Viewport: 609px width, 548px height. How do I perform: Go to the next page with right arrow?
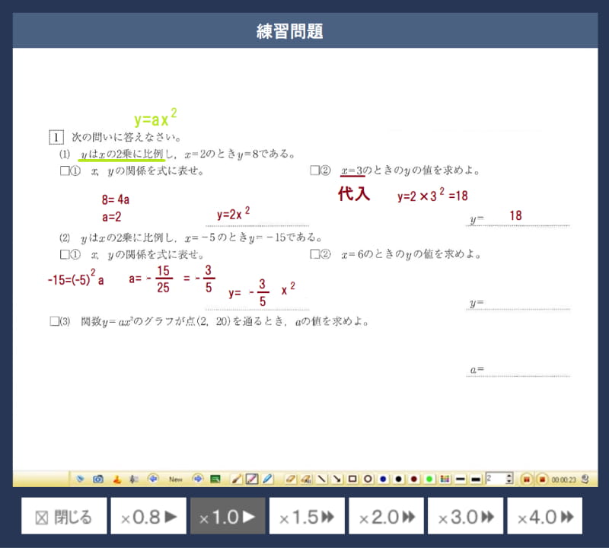point(198,479)
